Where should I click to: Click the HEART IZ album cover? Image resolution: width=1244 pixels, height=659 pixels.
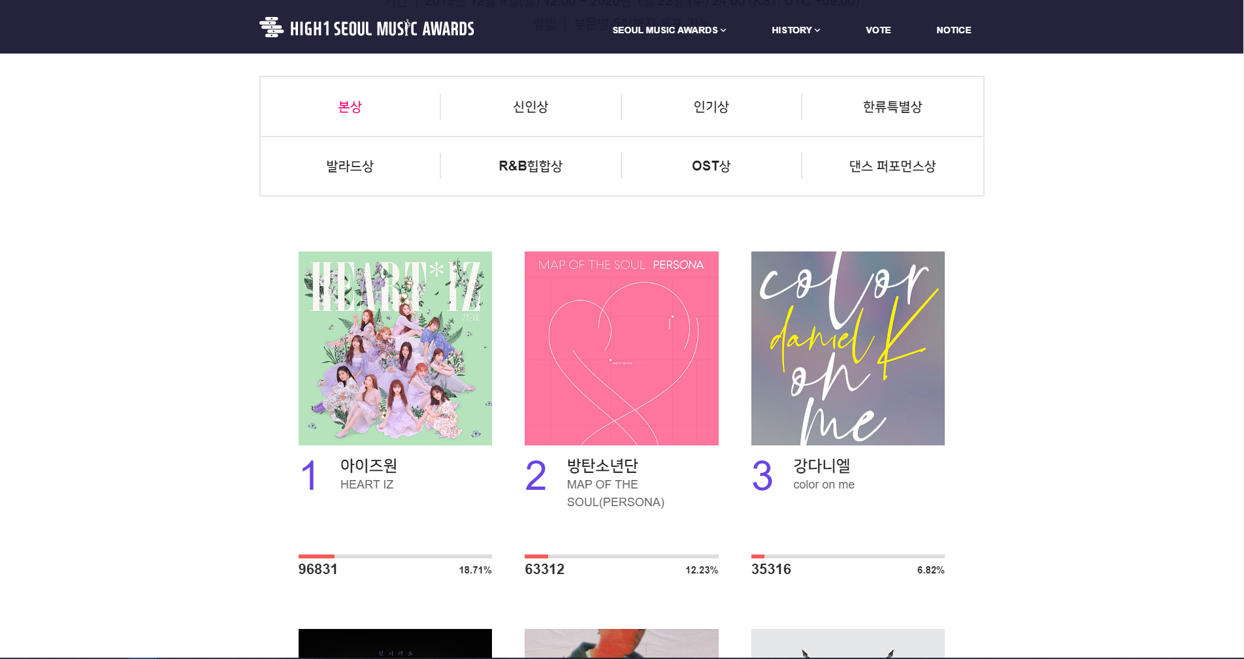[x=395, y=348]
